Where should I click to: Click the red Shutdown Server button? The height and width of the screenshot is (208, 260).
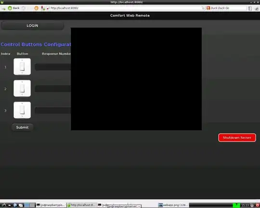[x=237, y=138]
